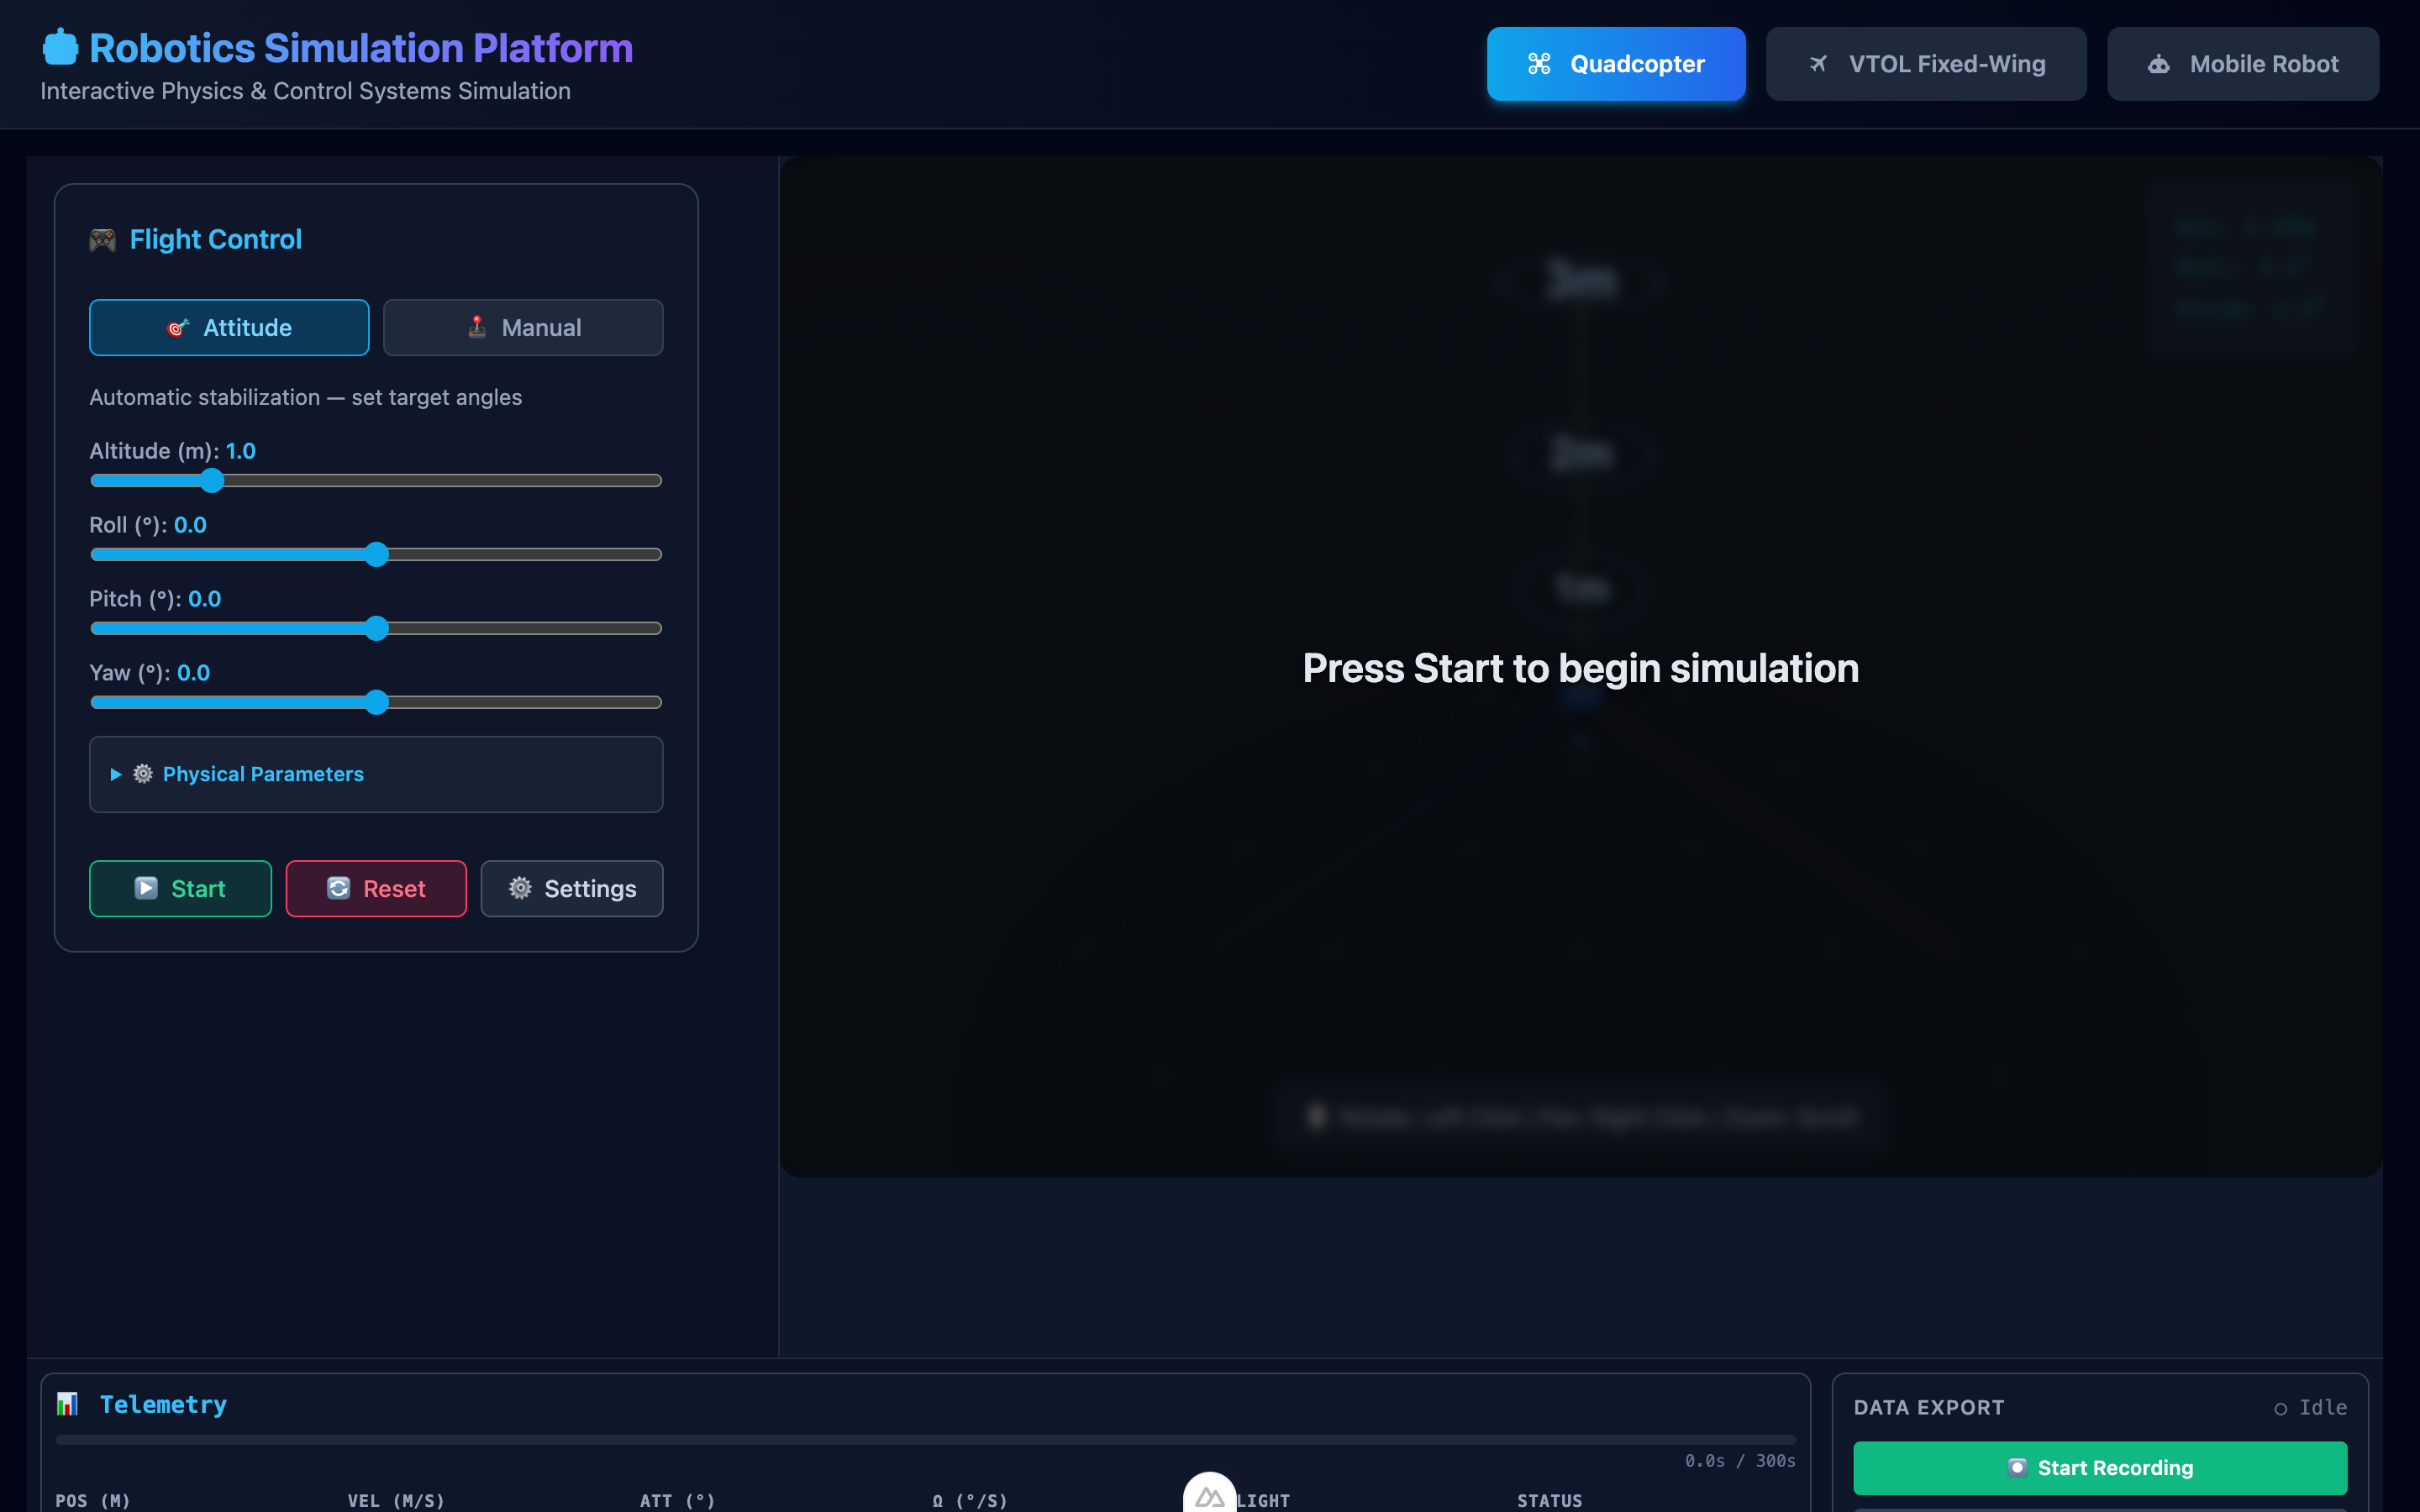2420x1512 pixels.
Task: Click the record icon on Start Recording
Action: click(x=2018, y=1467)
